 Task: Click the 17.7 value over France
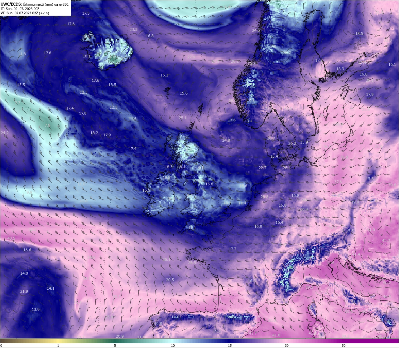[233, 249]
